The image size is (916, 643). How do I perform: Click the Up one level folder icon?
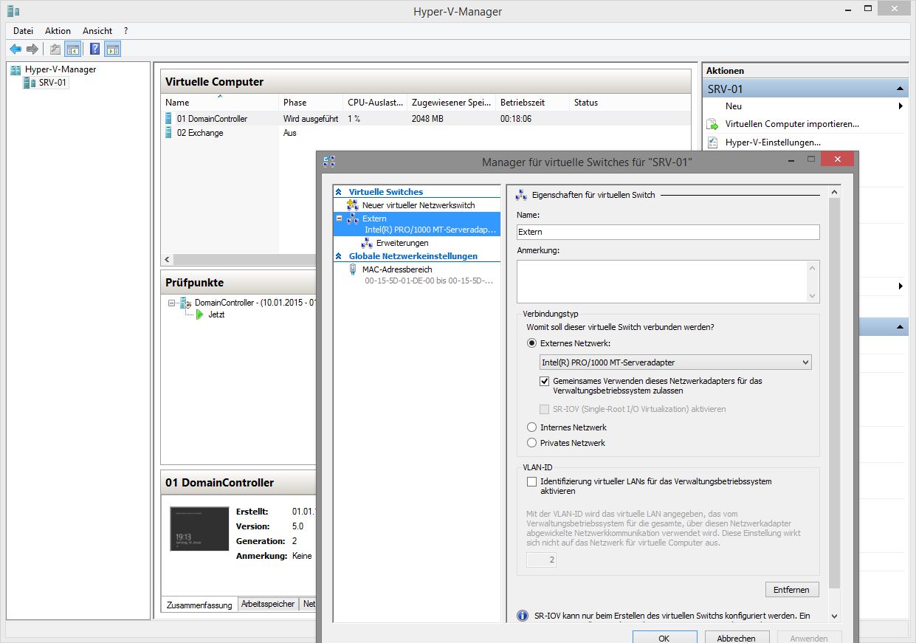click(x=55, y=49)
